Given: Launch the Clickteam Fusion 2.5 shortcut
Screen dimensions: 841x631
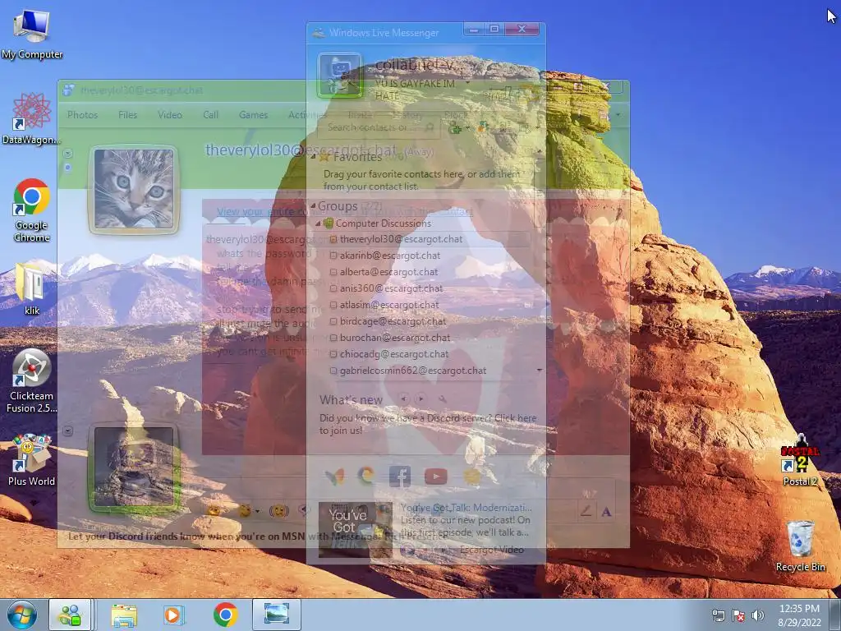Looking at the screenshot, I should (32, 381).
